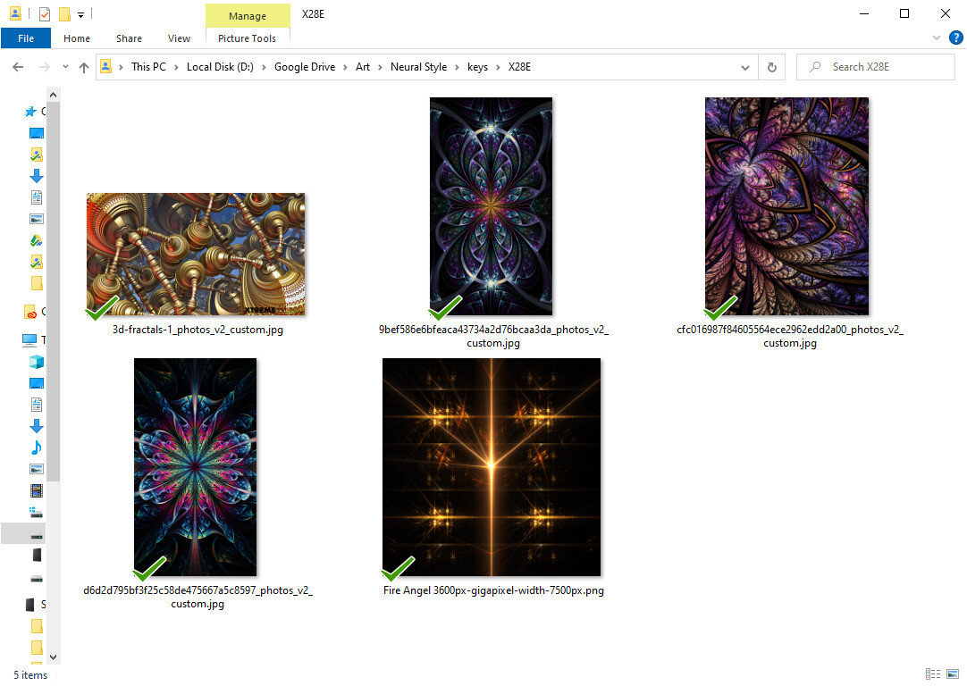Open Creative Cloud Files icon in sidebar
Screen dimensions: 967x686
coord(30,312)
